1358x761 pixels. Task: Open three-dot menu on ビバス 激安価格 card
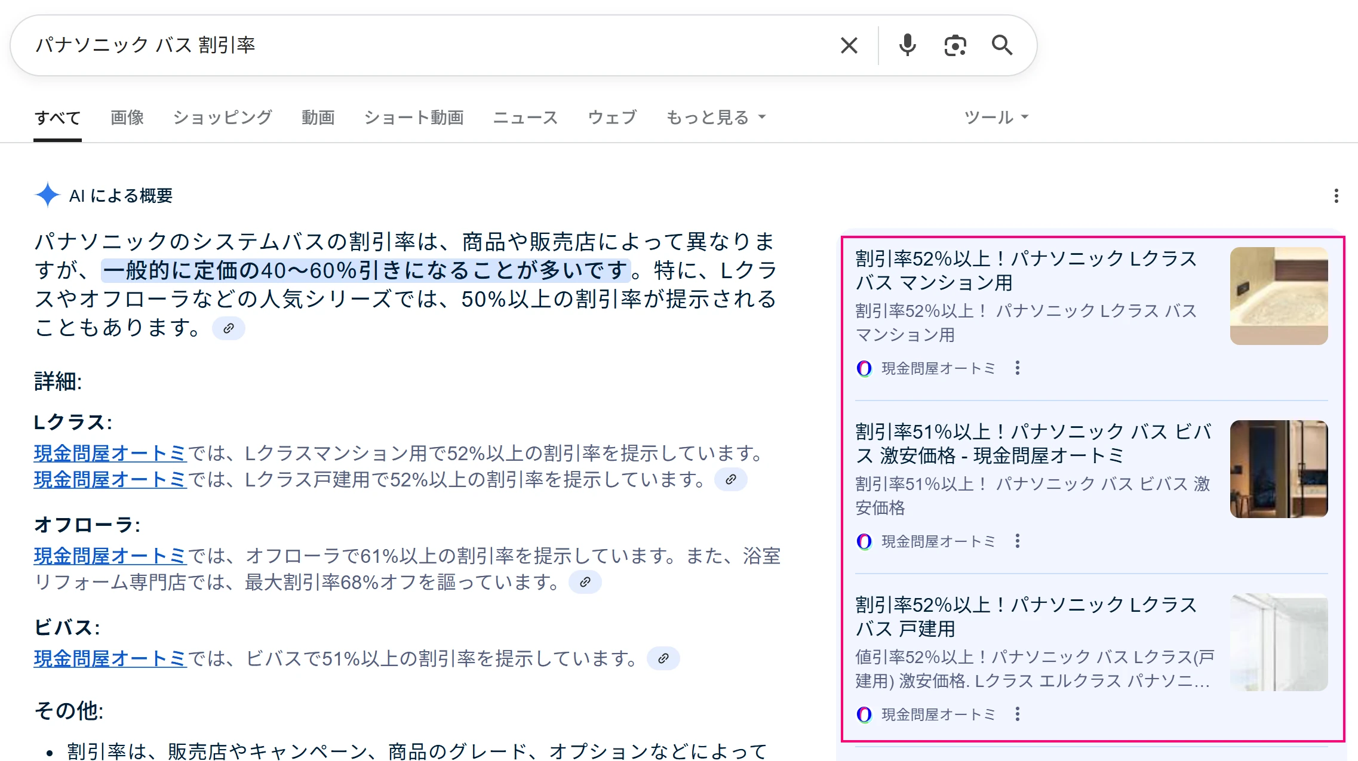coord(1018,541)
